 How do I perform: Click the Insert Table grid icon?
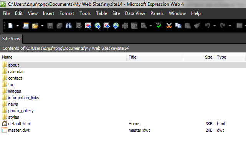(239, 26)
